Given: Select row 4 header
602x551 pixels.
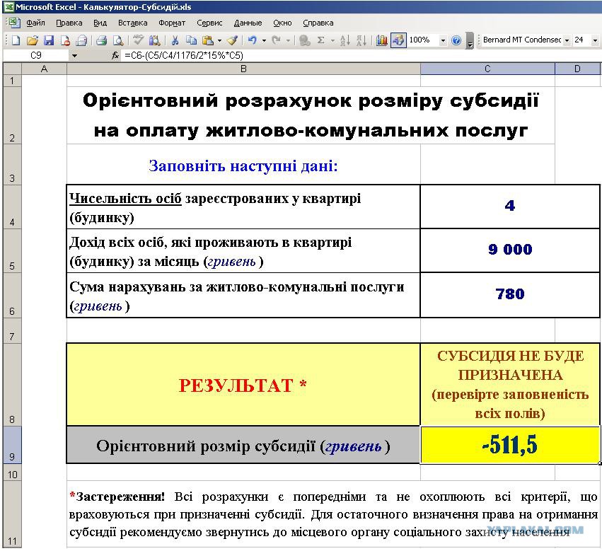Looking at the screenshot, I should point(12,207).
